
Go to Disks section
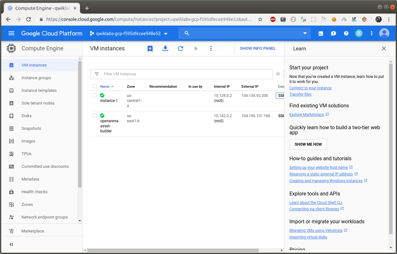click(40, 116)
